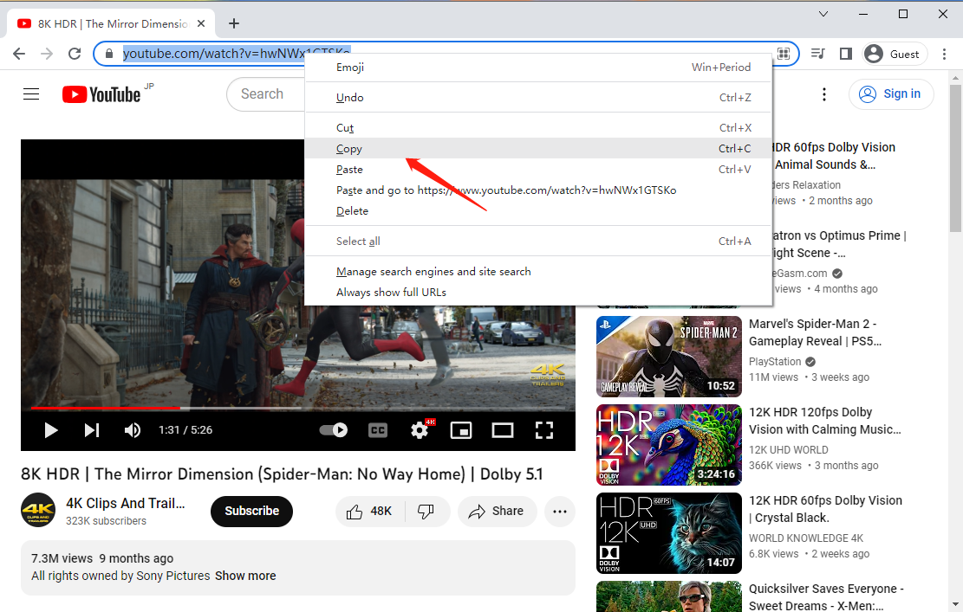
Task: Play the video
Action: 51,430
